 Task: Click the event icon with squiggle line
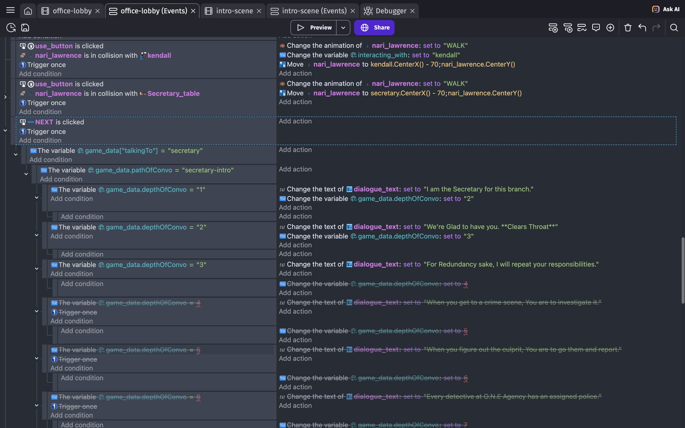(582, 27)
